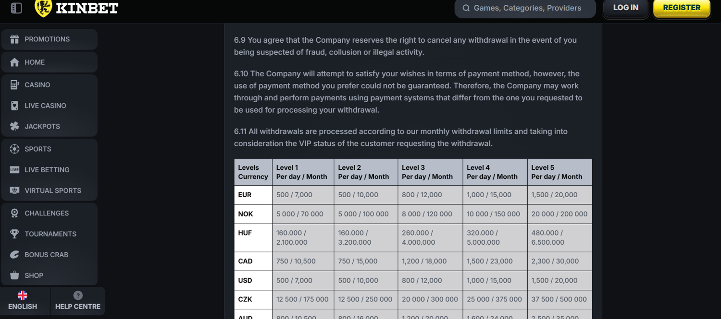Click the Challenges medal icon
Image resolution: width=721 pixels, height=319 pixels.
tap(14, 213)
